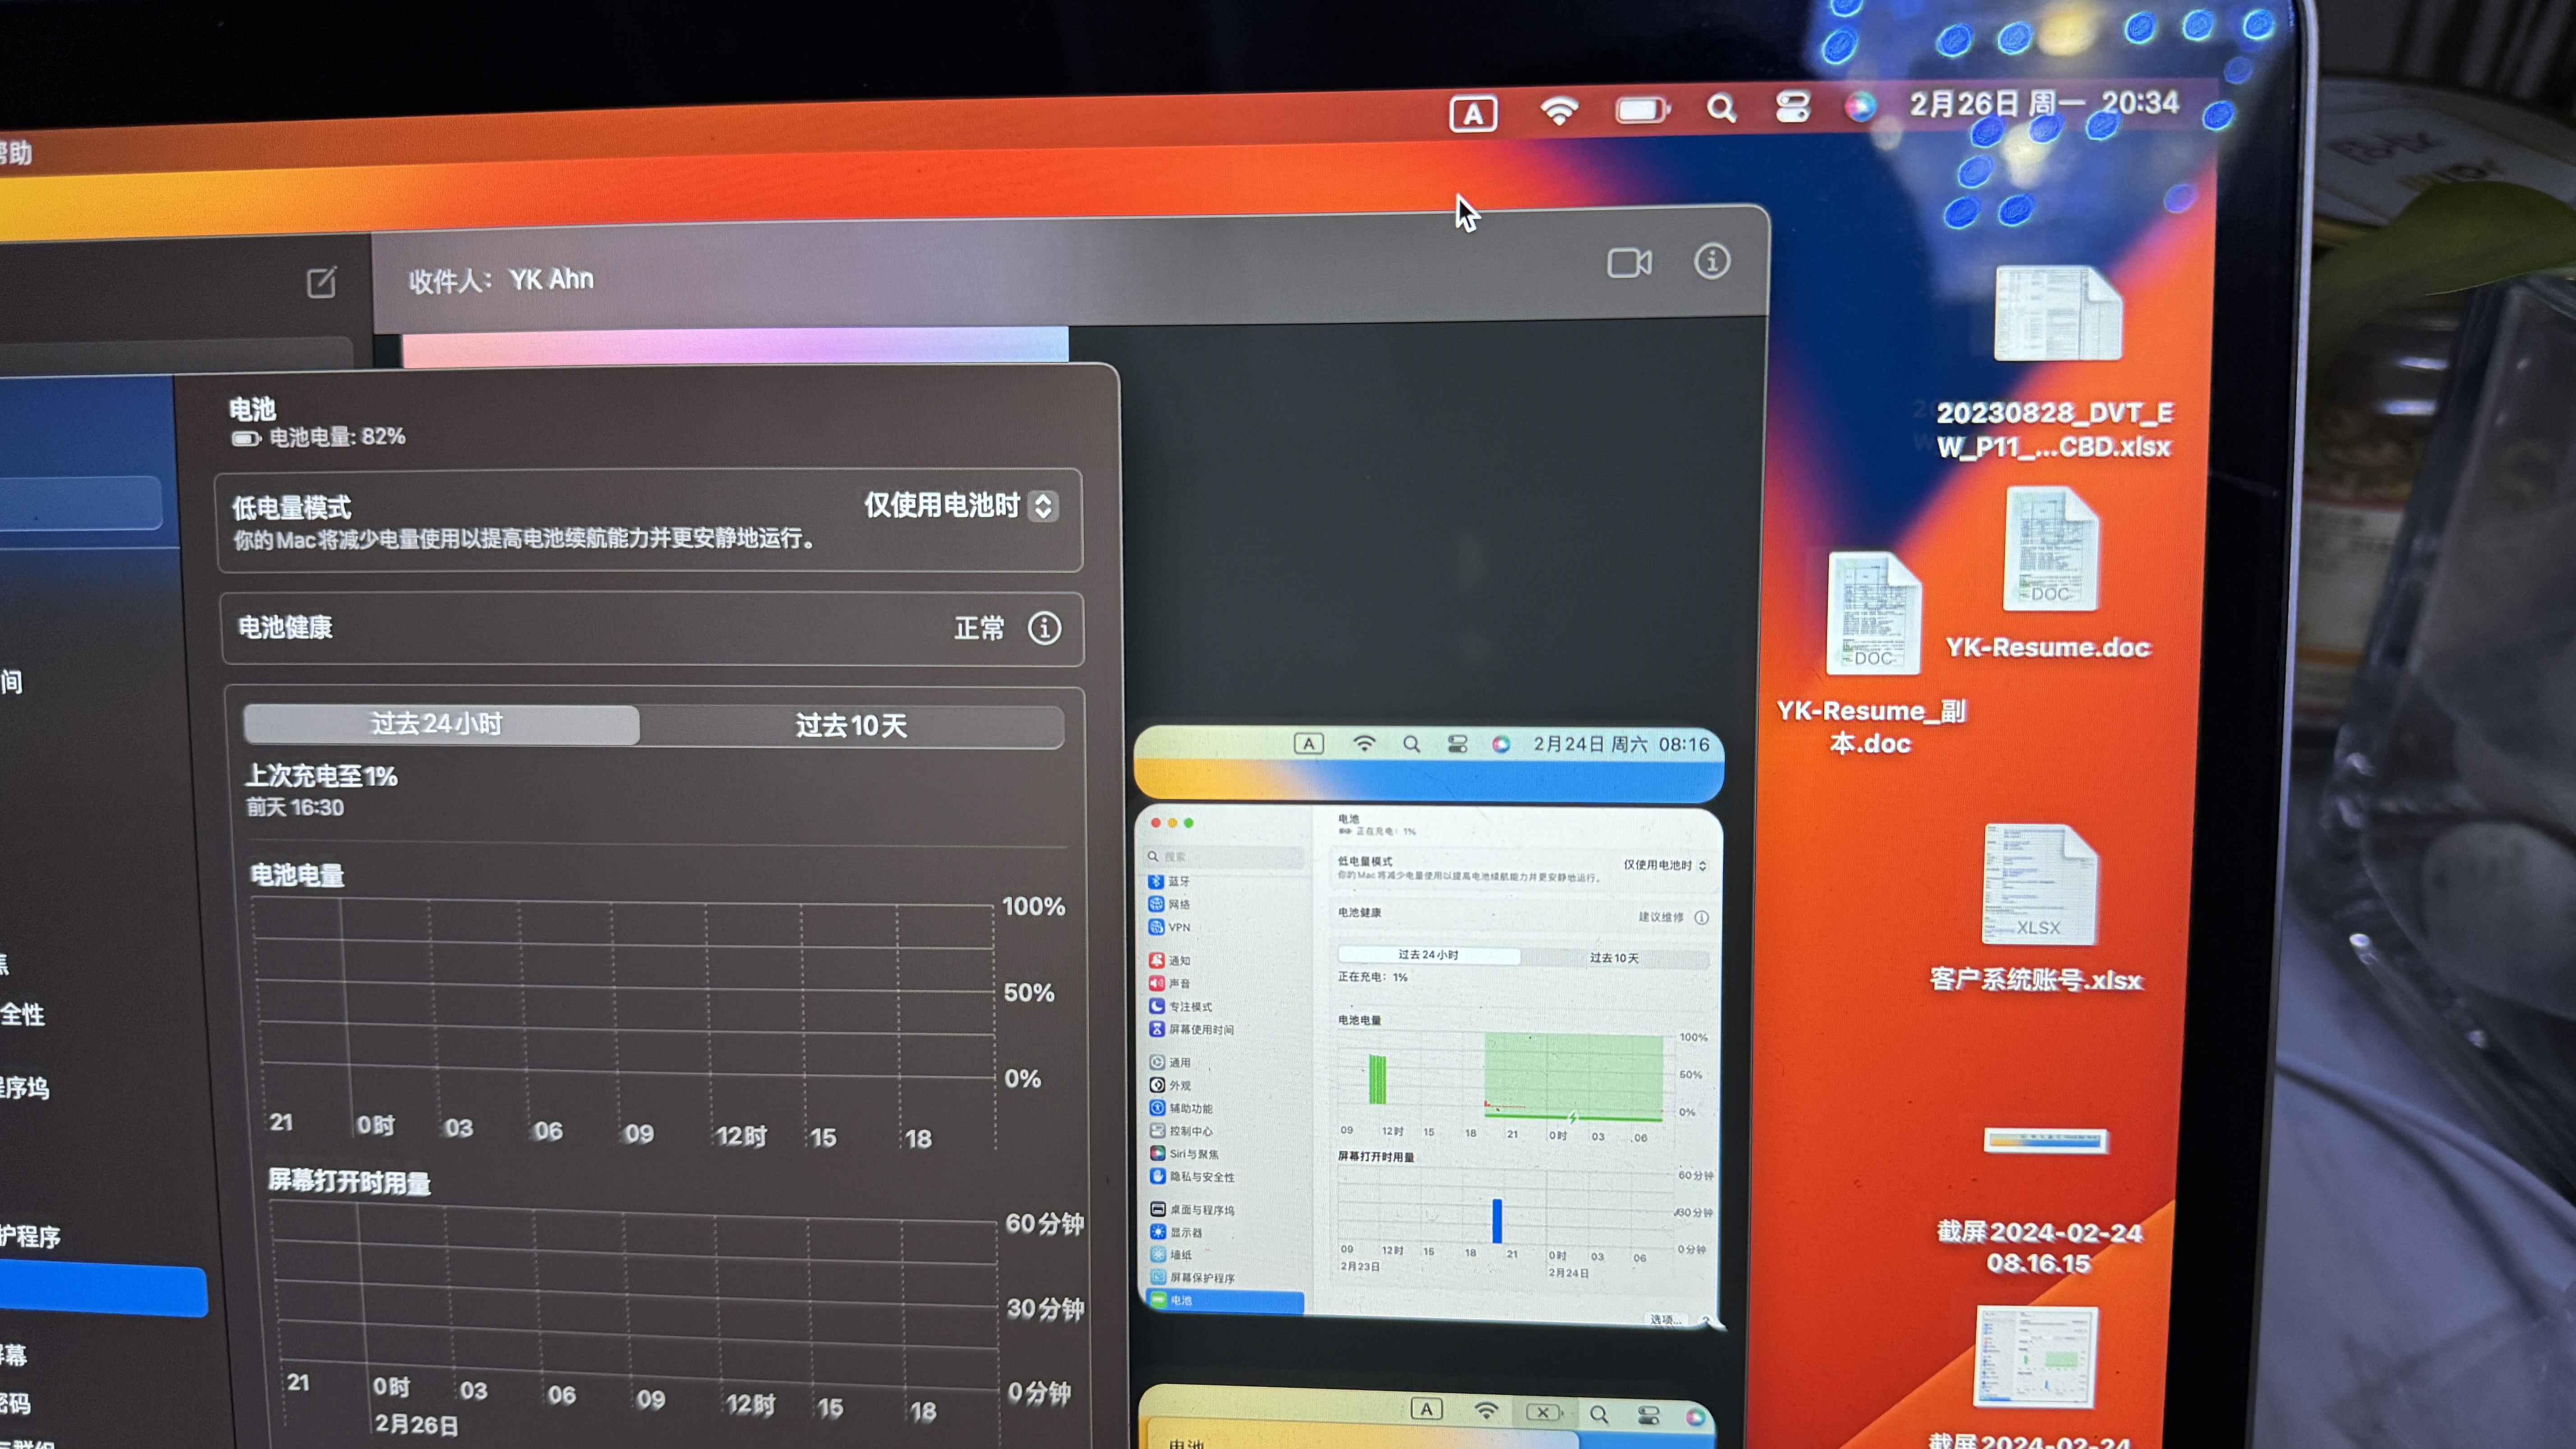Start a video call with YK Ahn

pyautogui.click(x=1629, y=263)
